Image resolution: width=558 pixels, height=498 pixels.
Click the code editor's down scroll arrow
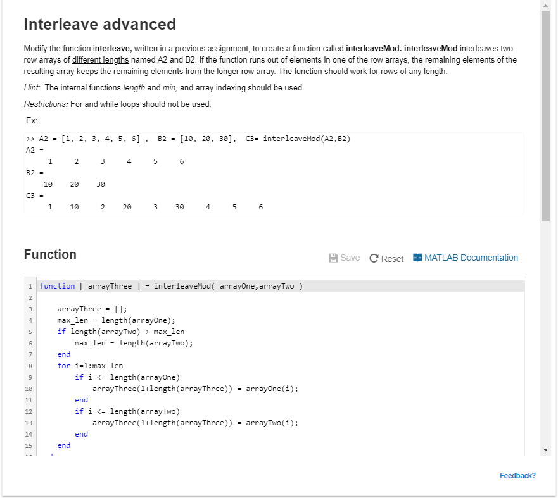click(x=546, y=450)
